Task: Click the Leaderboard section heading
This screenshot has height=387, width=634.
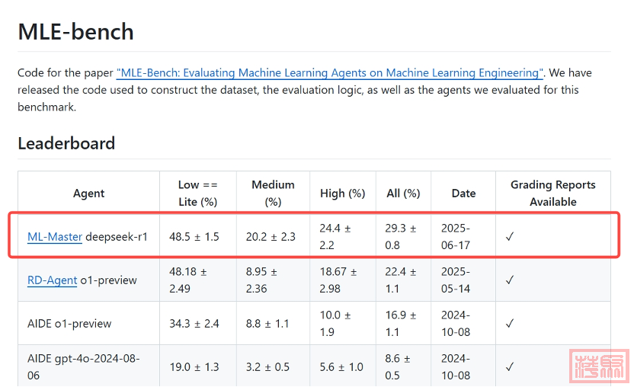Action: 66,143
